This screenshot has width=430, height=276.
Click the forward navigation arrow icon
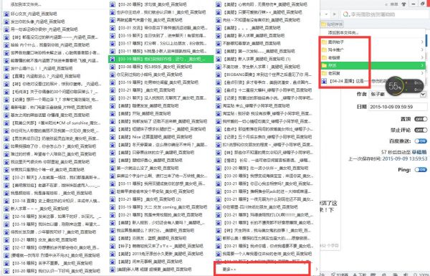click(x=334, y=14)
